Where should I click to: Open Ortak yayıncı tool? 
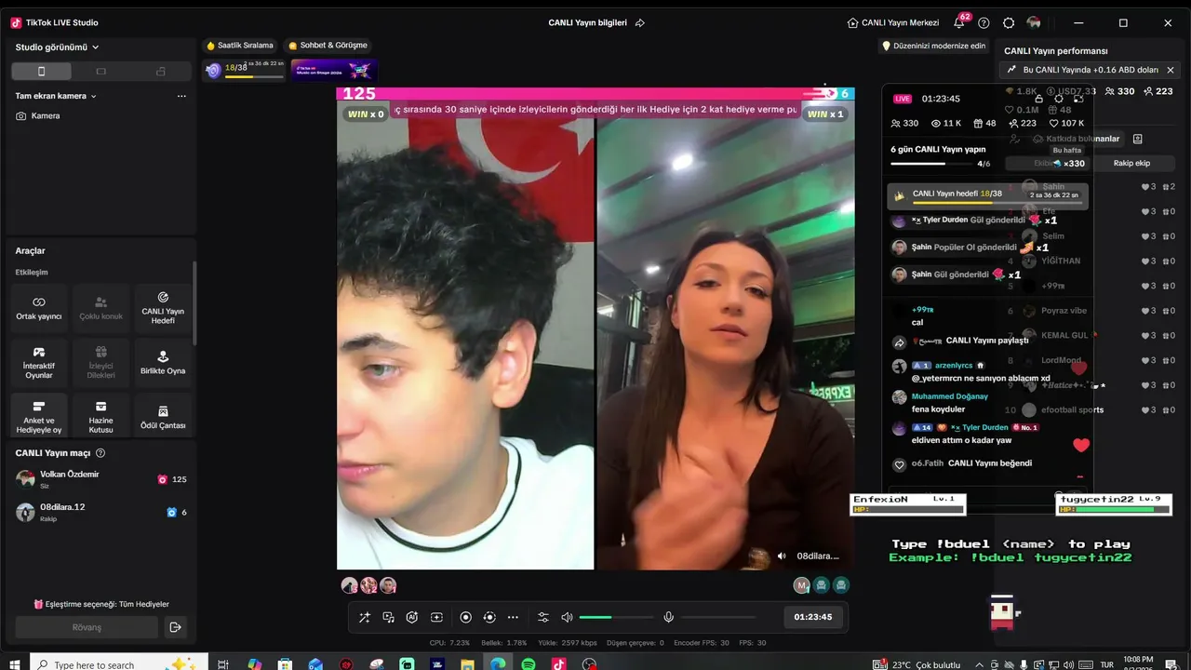pos(39,309)
